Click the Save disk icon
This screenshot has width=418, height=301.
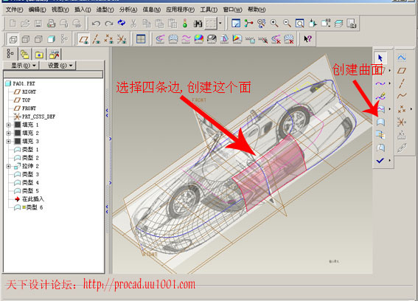[x=38, y=24]
